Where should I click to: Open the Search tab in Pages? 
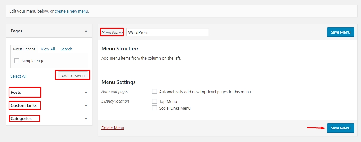[x=66, y=49]
